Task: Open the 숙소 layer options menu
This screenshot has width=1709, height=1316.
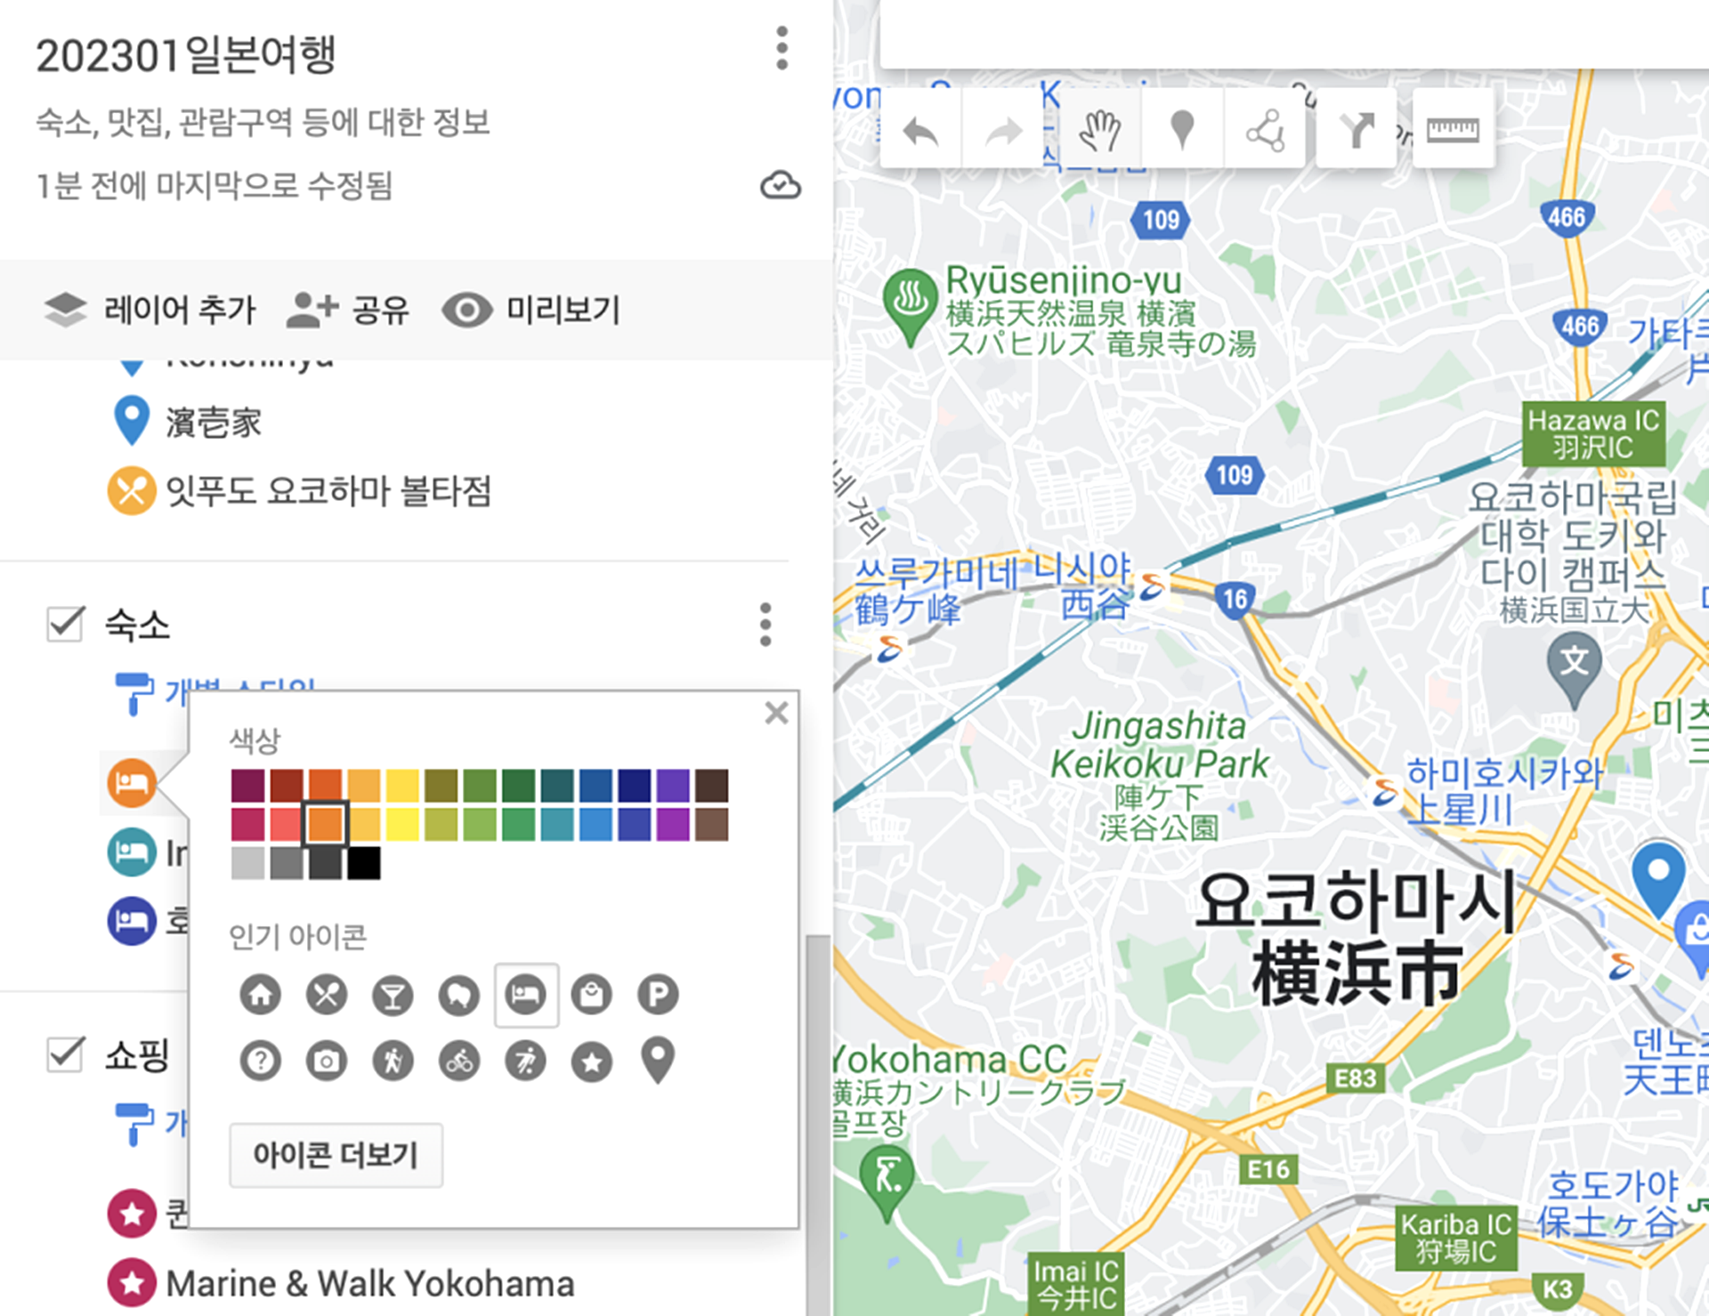Action: (x=765, y=625)
